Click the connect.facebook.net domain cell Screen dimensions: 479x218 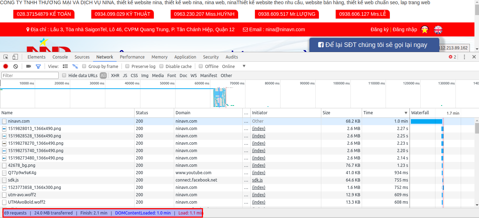point(208,180)
